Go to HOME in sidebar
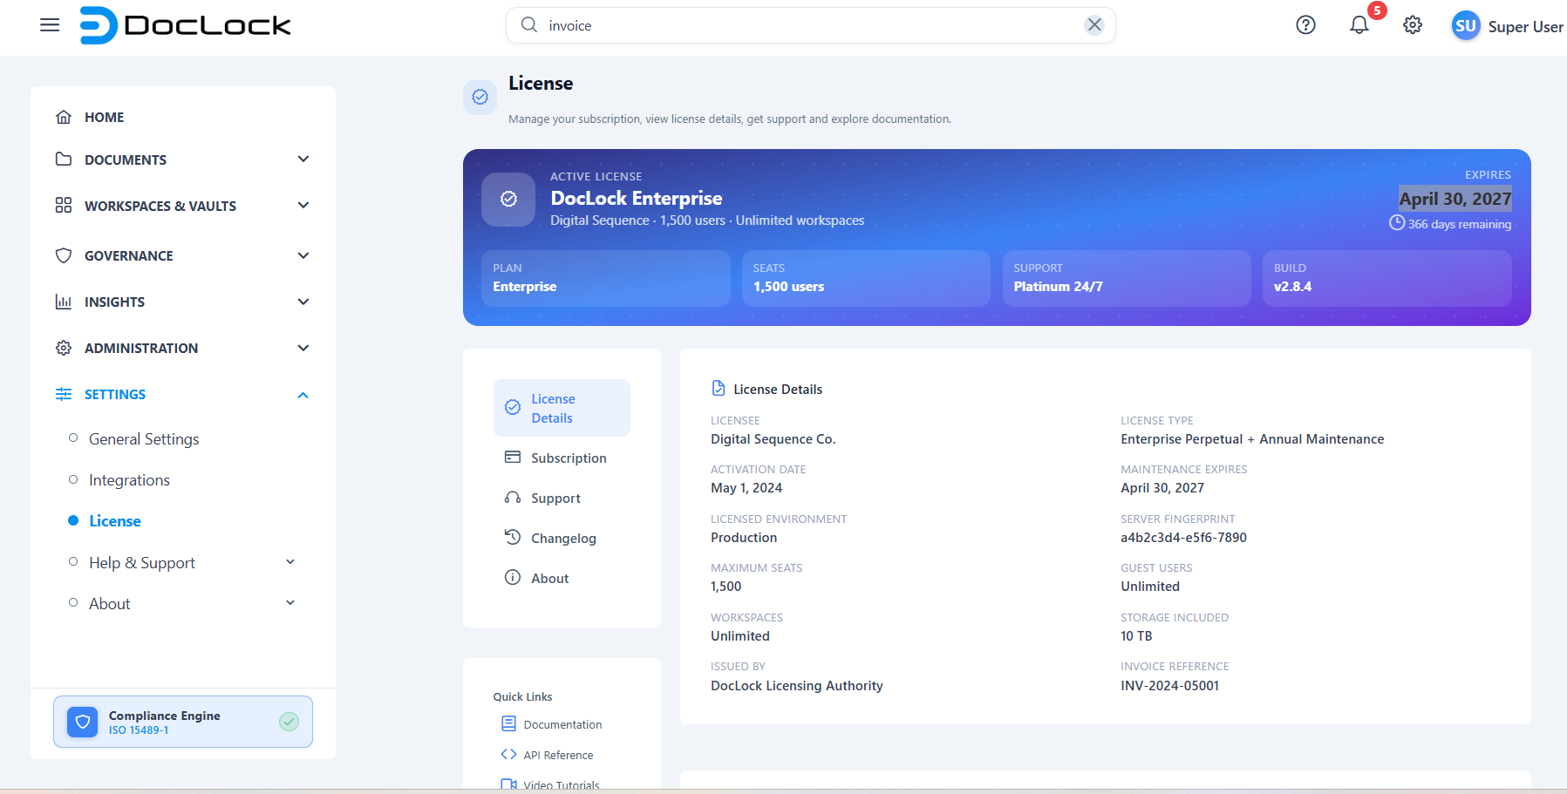Screen dimensions: 1567x794 (x=104, y=117)
